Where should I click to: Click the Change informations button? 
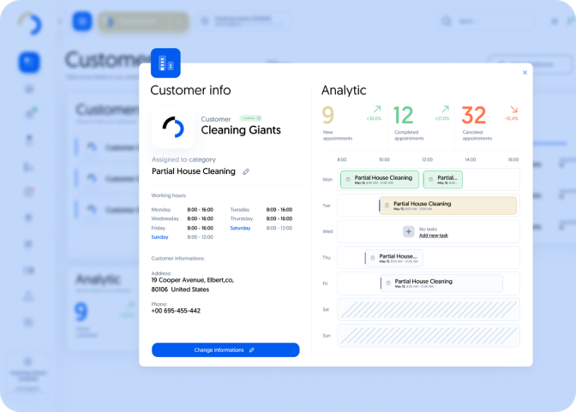[x=225, y=349]
